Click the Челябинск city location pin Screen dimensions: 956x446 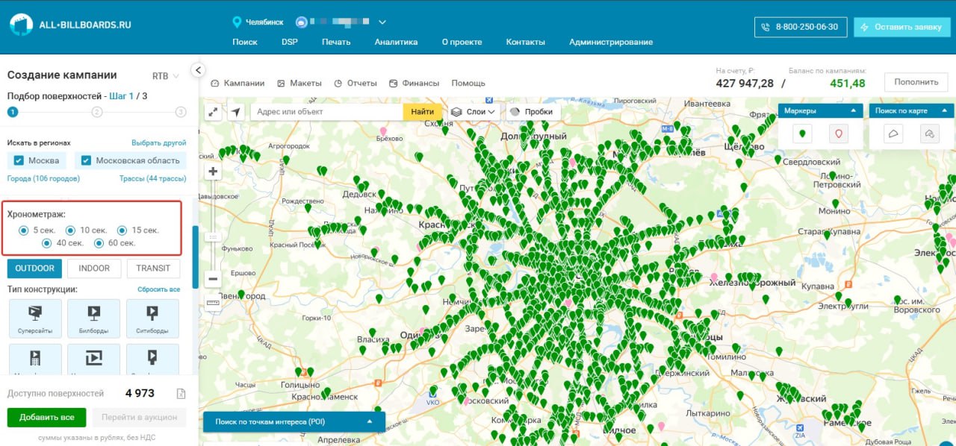pos(238,22)
